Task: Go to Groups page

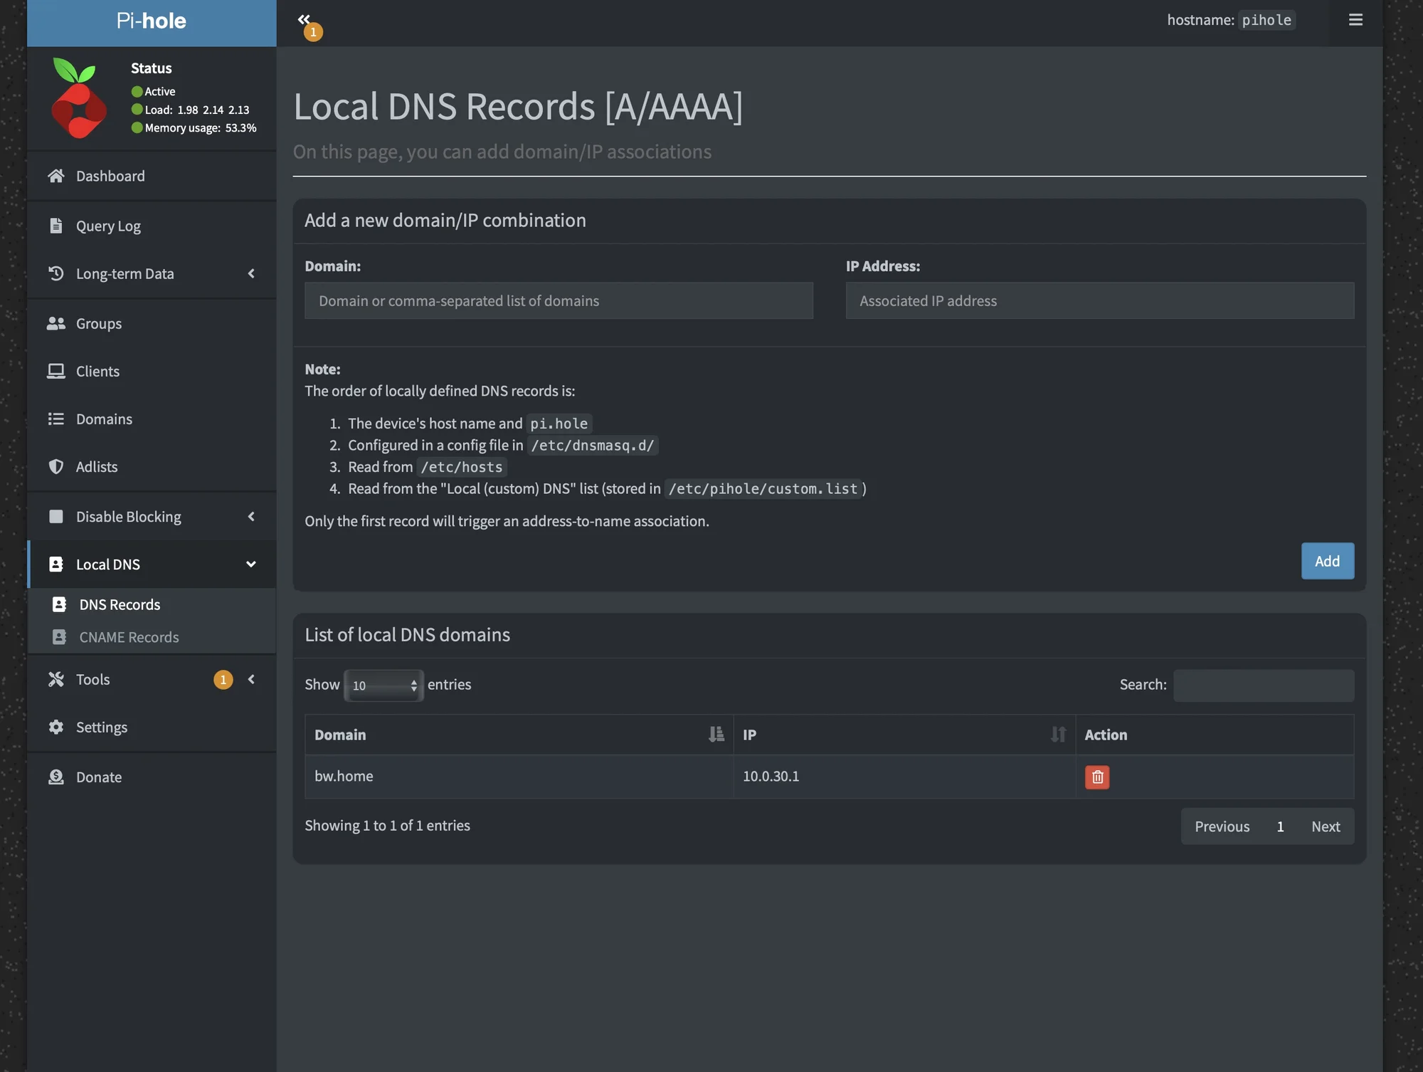Action: tap(152, 323)
